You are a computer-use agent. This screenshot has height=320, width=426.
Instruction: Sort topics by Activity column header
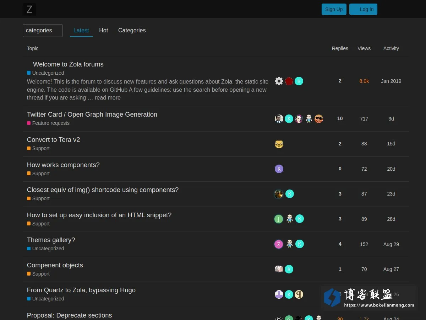click(391, 48)
